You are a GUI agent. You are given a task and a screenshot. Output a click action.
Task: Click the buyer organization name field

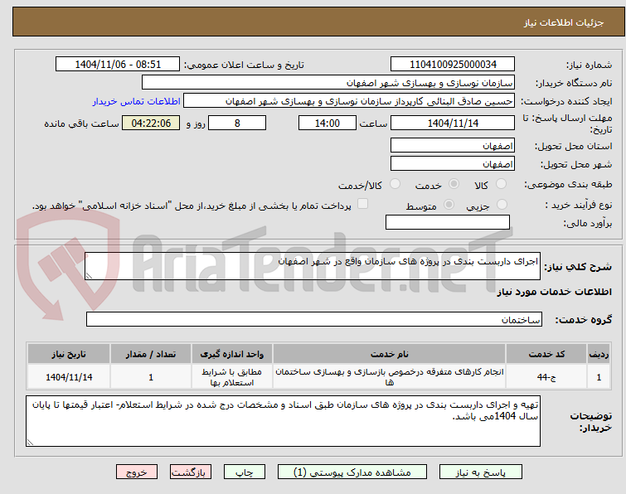(328, 83)
